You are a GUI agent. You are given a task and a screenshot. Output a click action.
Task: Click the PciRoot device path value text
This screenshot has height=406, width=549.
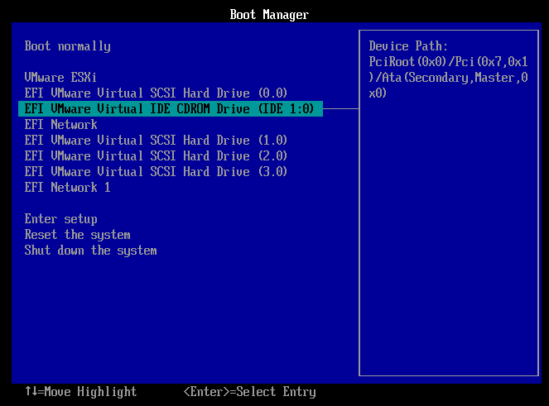click(x=448, y=77)
